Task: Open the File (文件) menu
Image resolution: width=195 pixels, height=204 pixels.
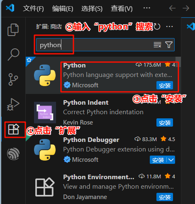Action: point(33,9)
